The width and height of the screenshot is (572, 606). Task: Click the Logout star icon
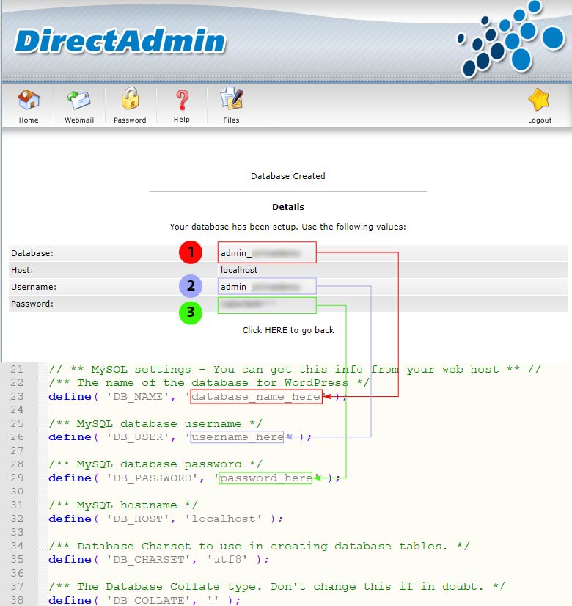tap(539, 100)
